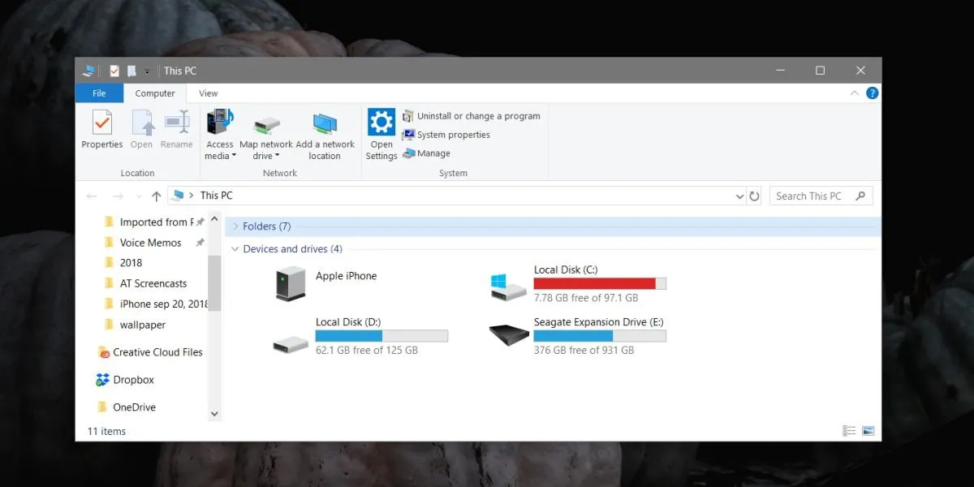
Task: Switch to details view icon
Action: point(849,431)
